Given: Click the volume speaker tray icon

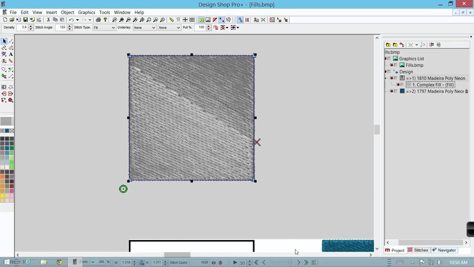Looking at the screenshot, I should (x=440, y=262).
